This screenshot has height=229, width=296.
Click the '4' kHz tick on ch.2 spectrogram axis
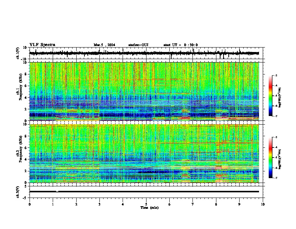coord(26,159)
